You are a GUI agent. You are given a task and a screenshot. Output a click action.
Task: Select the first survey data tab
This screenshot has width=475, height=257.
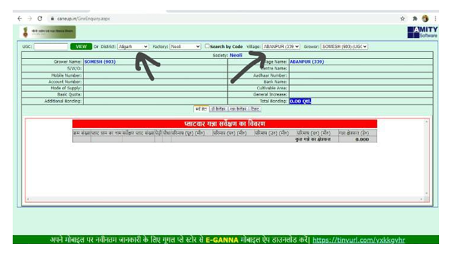pyautogui.click(x=202, y=109)
